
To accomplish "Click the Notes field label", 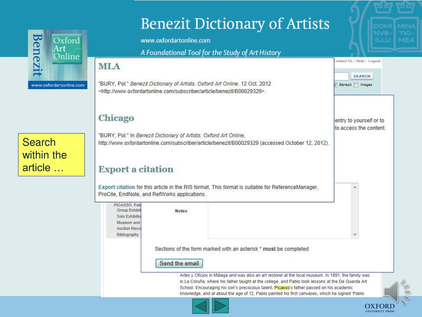I will pos(181,211).
